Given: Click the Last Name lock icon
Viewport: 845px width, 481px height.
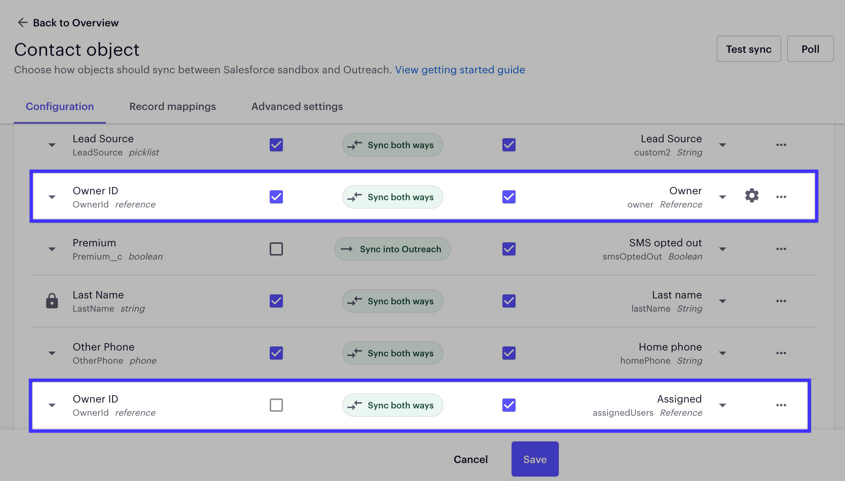Looking at the screenshot, I should [x=52, y=301].
